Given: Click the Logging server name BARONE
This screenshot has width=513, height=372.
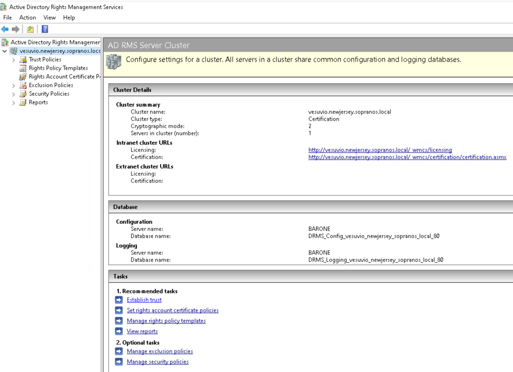Looking at the screenshot, I should [x=319, y=253].
